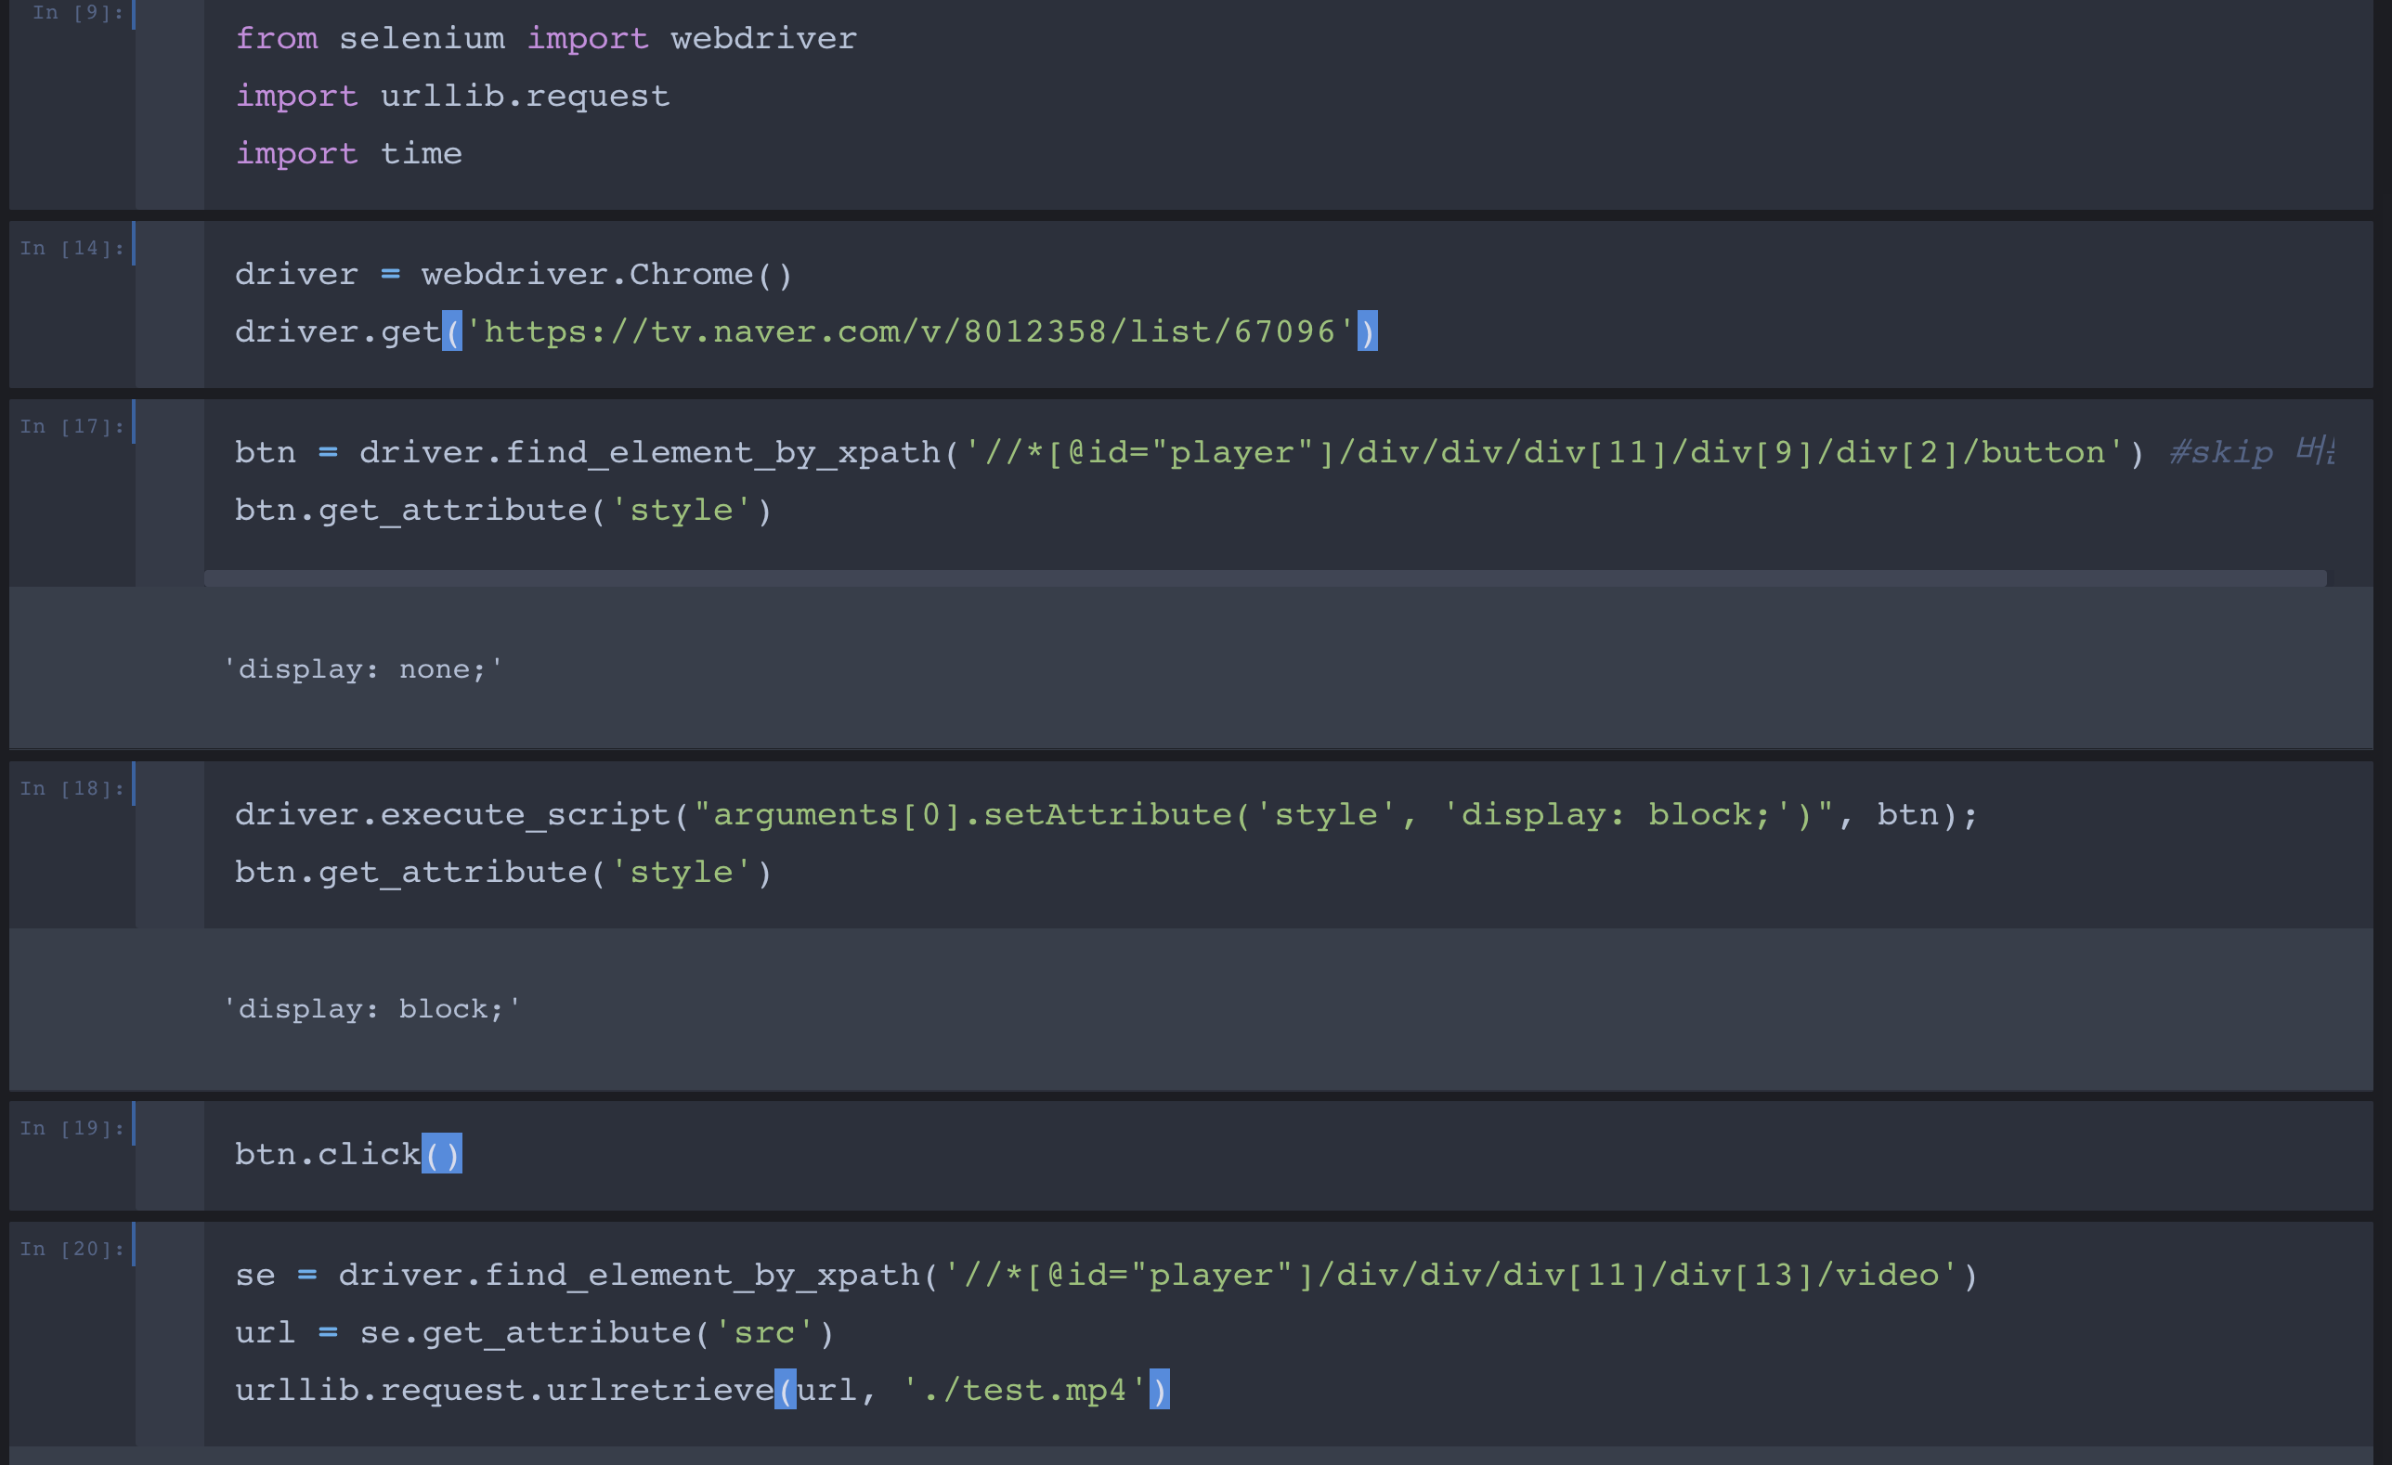
Task: Select the In [14] cell prompt
Action: (x=71, y=249)
